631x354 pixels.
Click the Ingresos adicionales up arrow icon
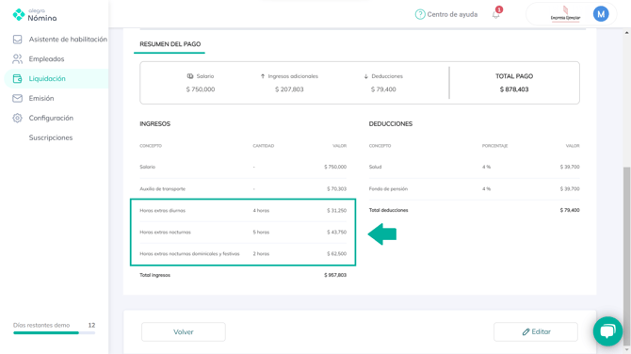pyautogui.click(x=263, y=76)
